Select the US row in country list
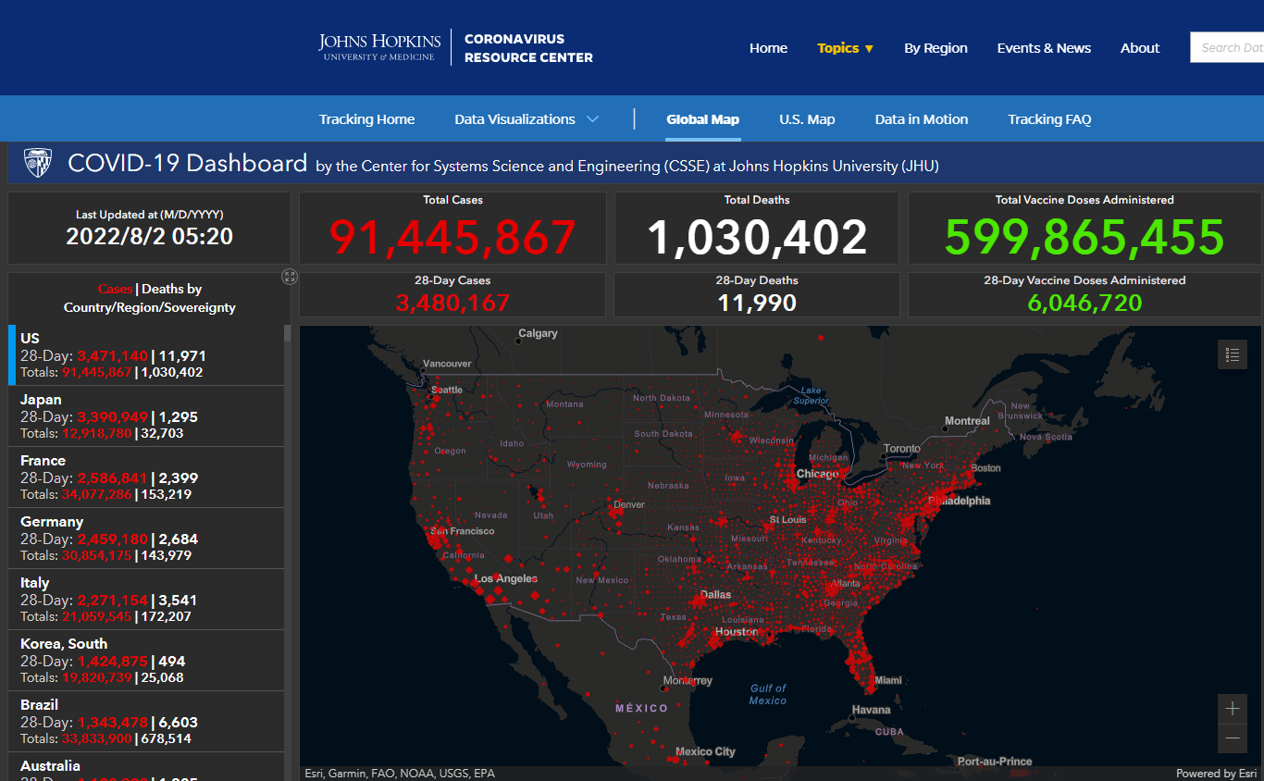 (x=146, y=354)
